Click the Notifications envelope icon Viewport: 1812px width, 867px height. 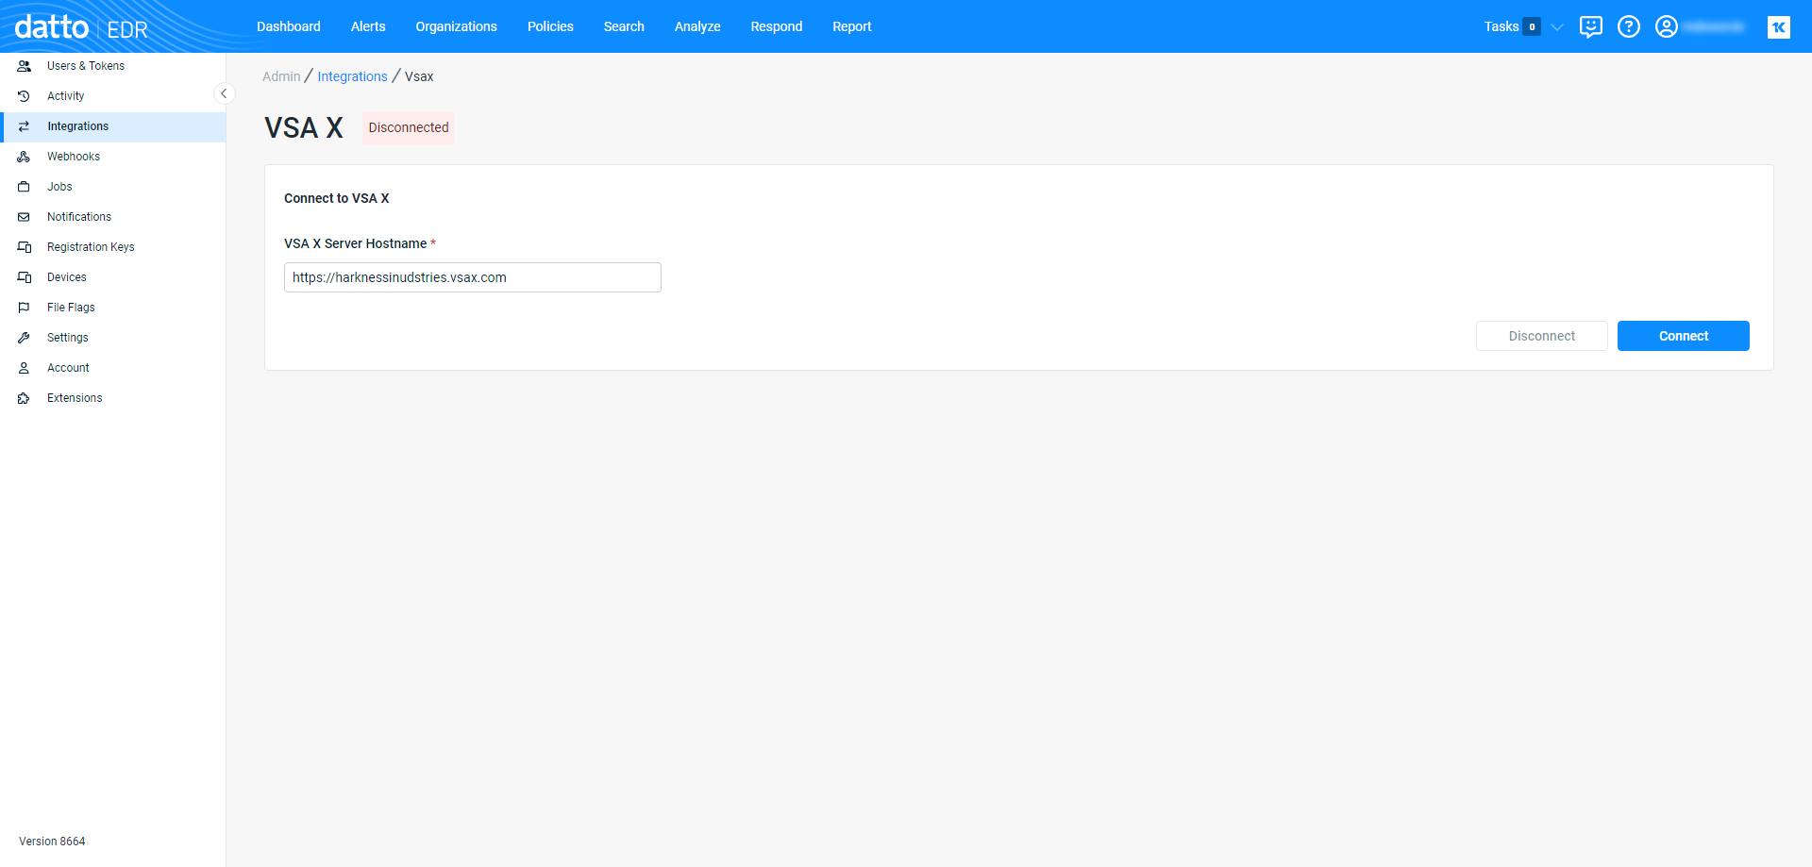pyautogui.click(x=25, y=217)
